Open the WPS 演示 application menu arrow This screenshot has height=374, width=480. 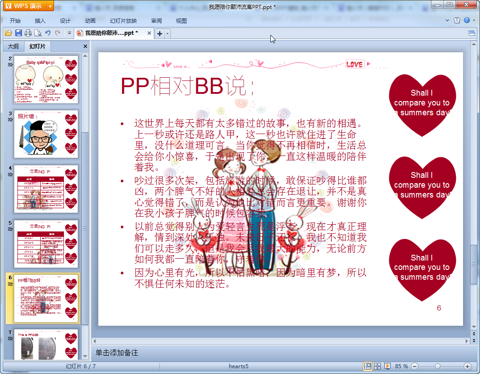coord(50,6)
